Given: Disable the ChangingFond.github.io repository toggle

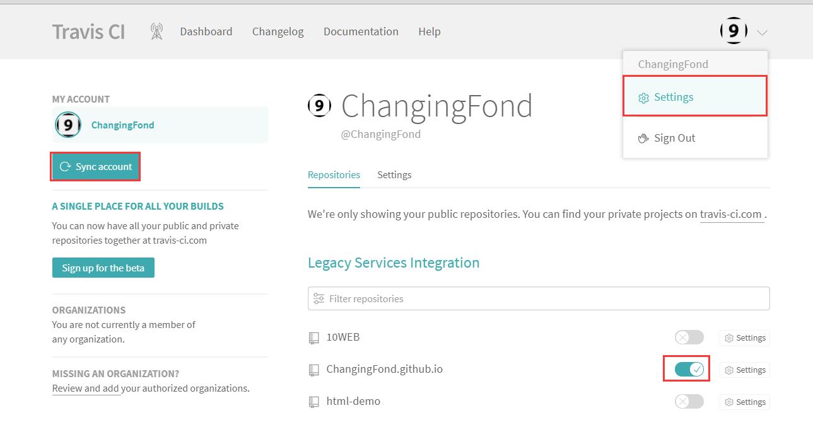Looking at the screenshot, I should pos(689,370).
